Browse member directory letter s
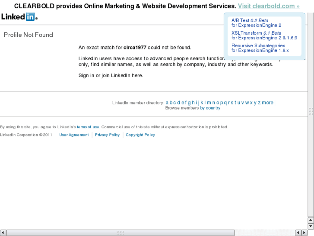Screen dimensions: 314x236 [x=232, y=103]
